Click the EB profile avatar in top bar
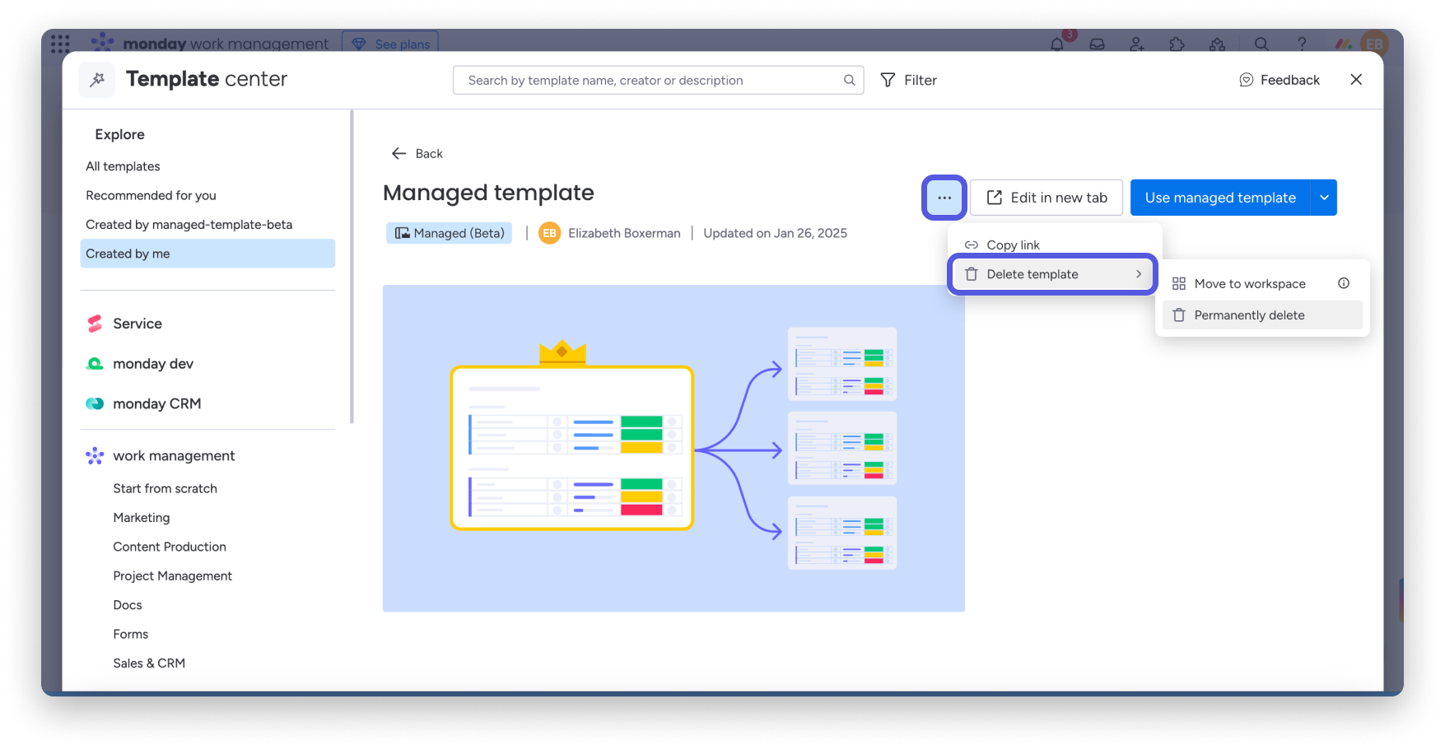The image size is (1445, 750). pos(1375,44)
